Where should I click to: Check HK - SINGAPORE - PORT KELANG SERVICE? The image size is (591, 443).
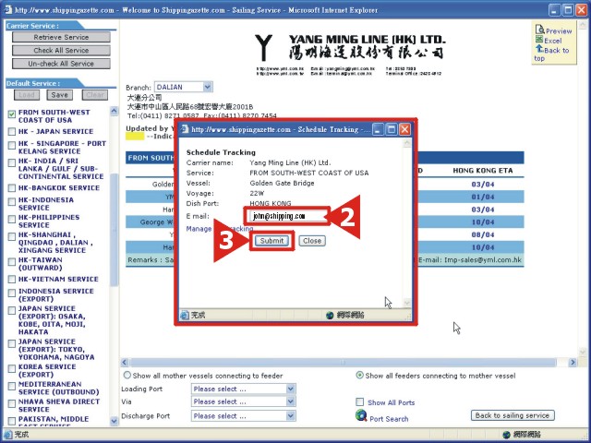pyautogui.click(x=12, y=145)
